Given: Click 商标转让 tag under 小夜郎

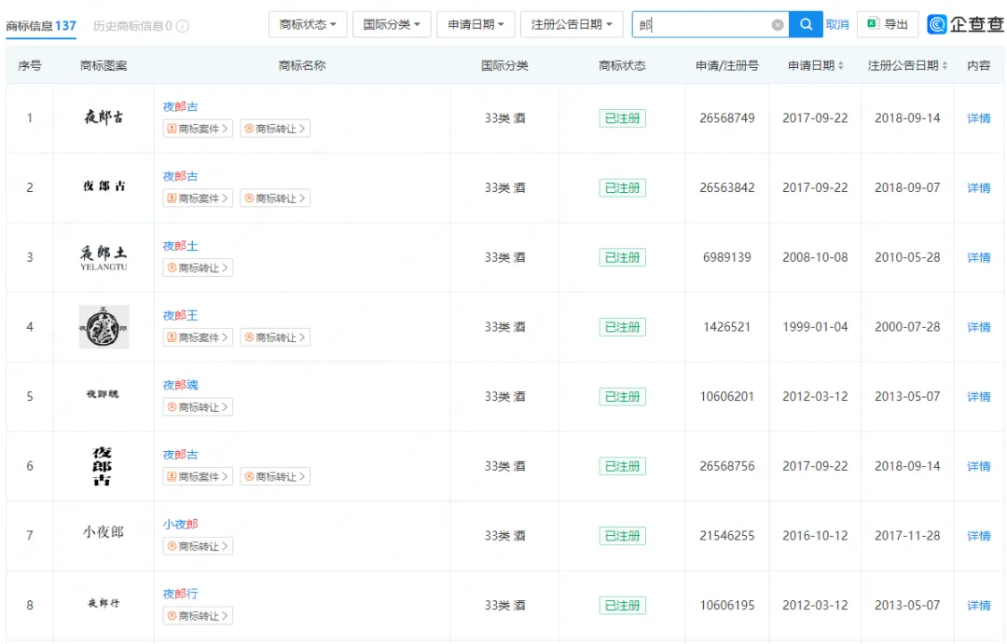Looking at the screenshot, I should tap(198, 546).
